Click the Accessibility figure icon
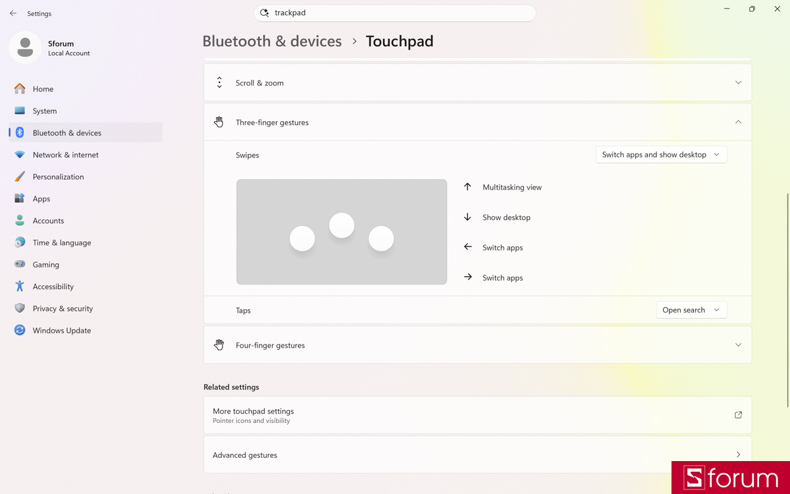 20,287
